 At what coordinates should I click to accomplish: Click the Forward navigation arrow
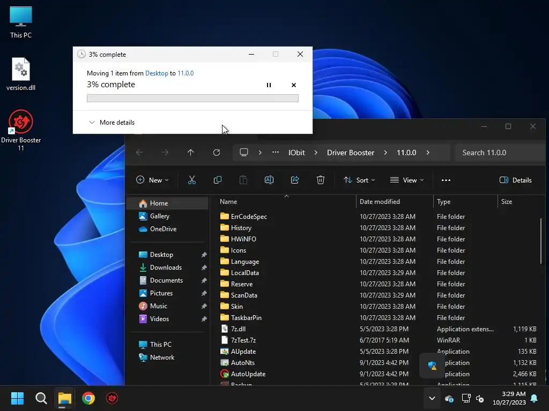pos(165,153)
